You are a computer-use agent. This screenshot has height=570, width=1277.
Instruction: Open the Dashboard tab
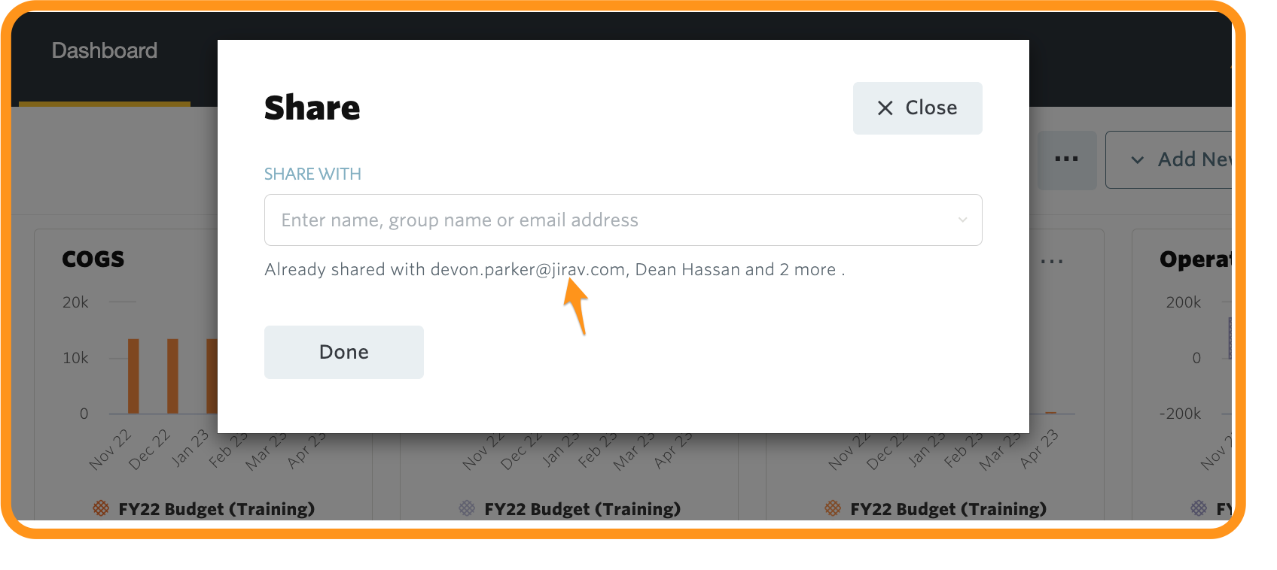pyautogui.click(x=105, y=51)
